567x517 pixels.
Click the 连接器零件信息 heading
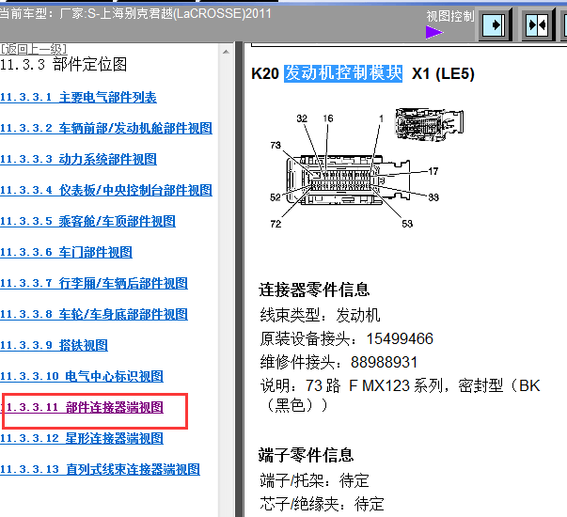314,290
